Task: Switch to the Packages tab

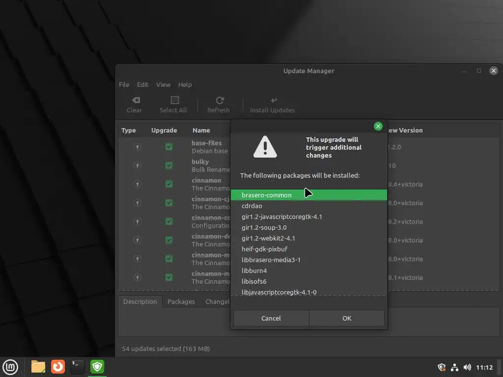Action: coord(181,302)
